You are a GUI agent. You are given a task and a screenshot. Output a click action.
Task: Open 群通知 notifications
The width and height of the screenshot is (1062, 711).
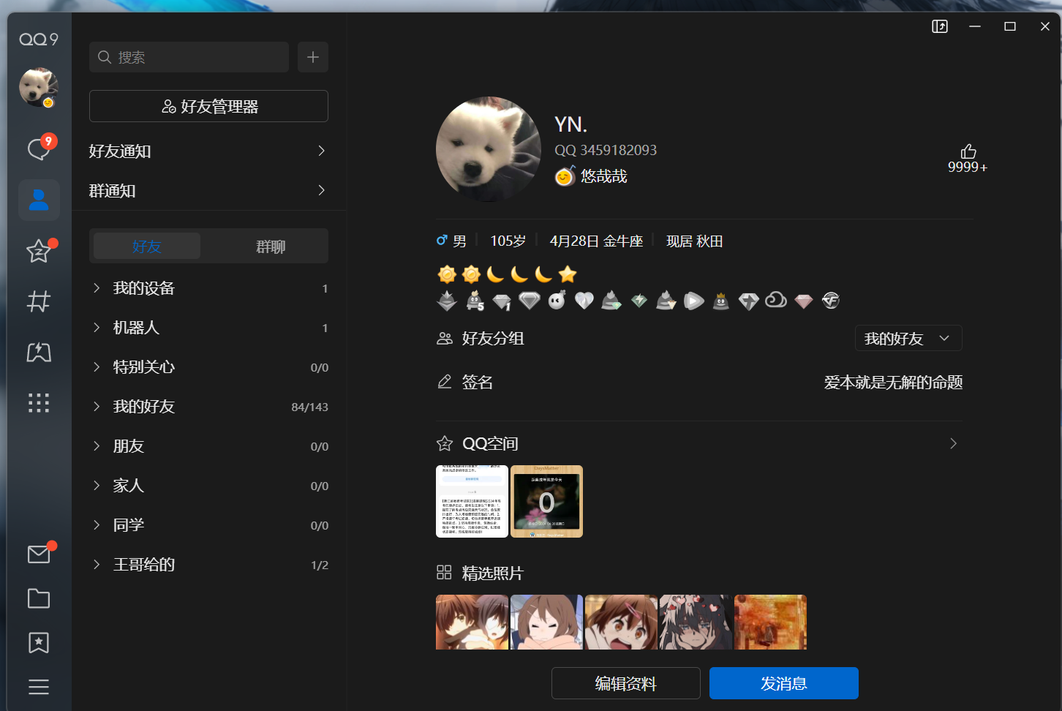[209, 190]
